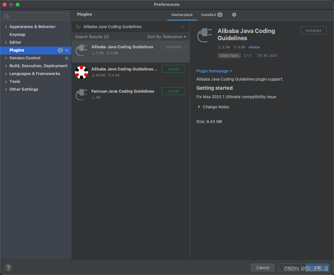Image resolution: width=334 pixels, height=275 pixels.
Task: Click the download count 2.7M in details
Action: [x=224, y=47]
